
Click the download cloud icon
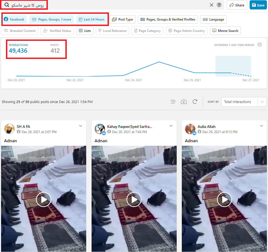pos(184,102)
